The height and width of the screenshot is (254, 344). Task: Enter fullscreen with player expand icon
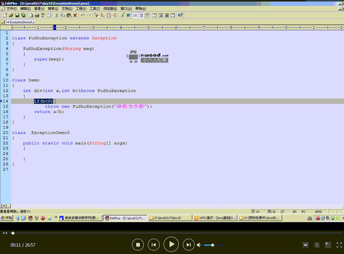click(x=339, y=245)
